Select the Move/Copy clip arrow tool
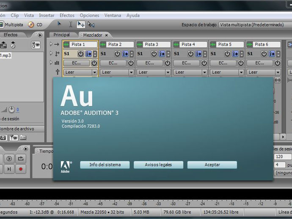Viewport: 292px width, 219px height. click(x=81, y=25)
